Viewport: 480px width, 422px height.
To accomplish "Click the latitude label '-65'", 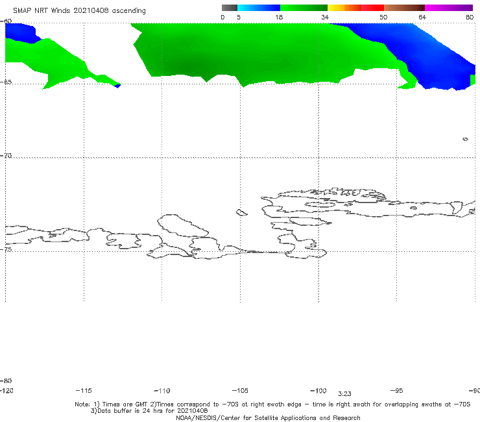I will (x=6, y=82).
